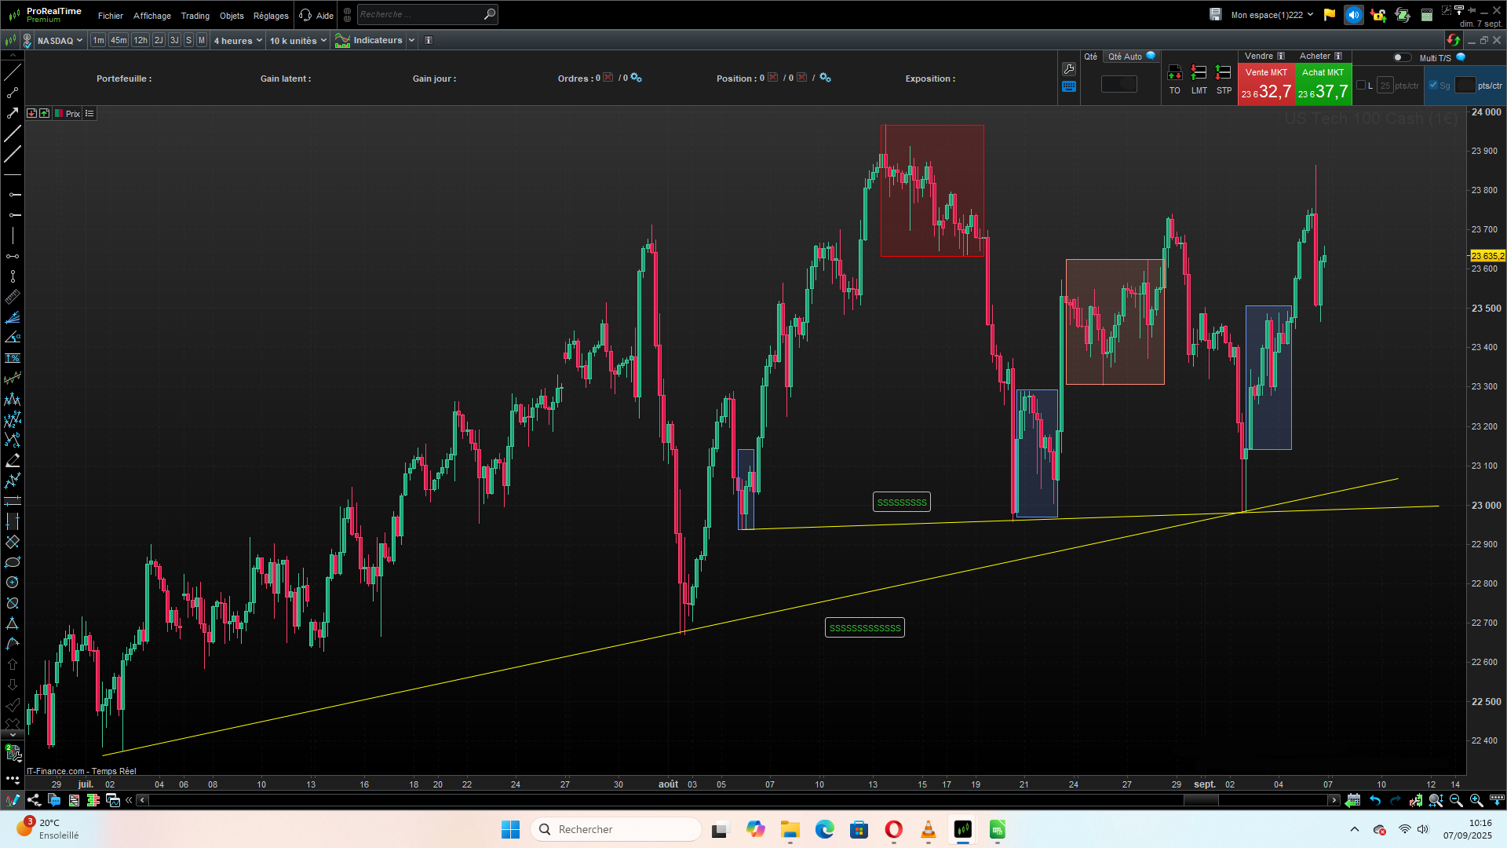This screenshot has width=1507, height=848.
Task: Click the LMT limit order icon
Action: click(x=1199, y=73)
